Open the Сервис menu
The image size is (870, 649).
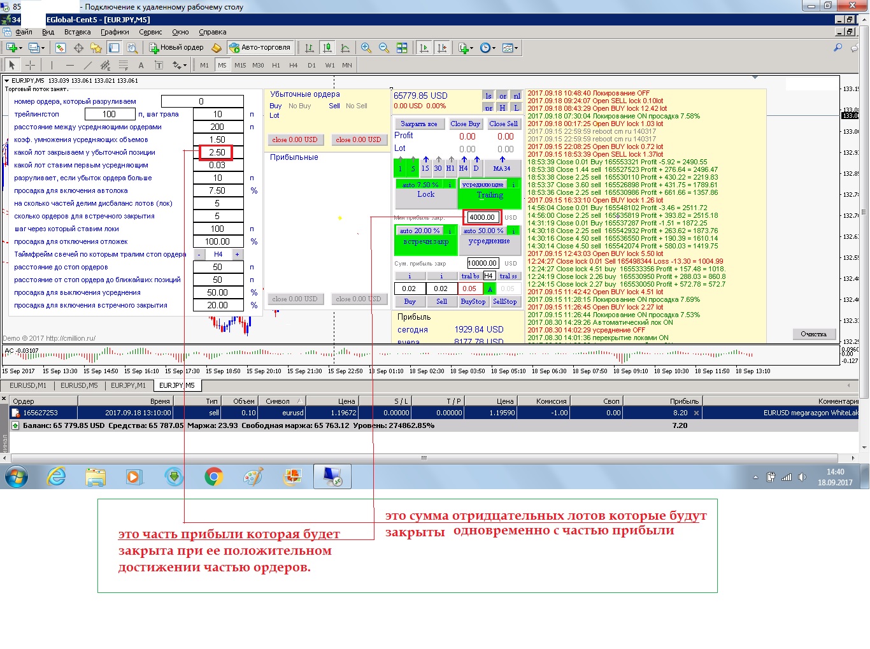[x=150, y=32]
